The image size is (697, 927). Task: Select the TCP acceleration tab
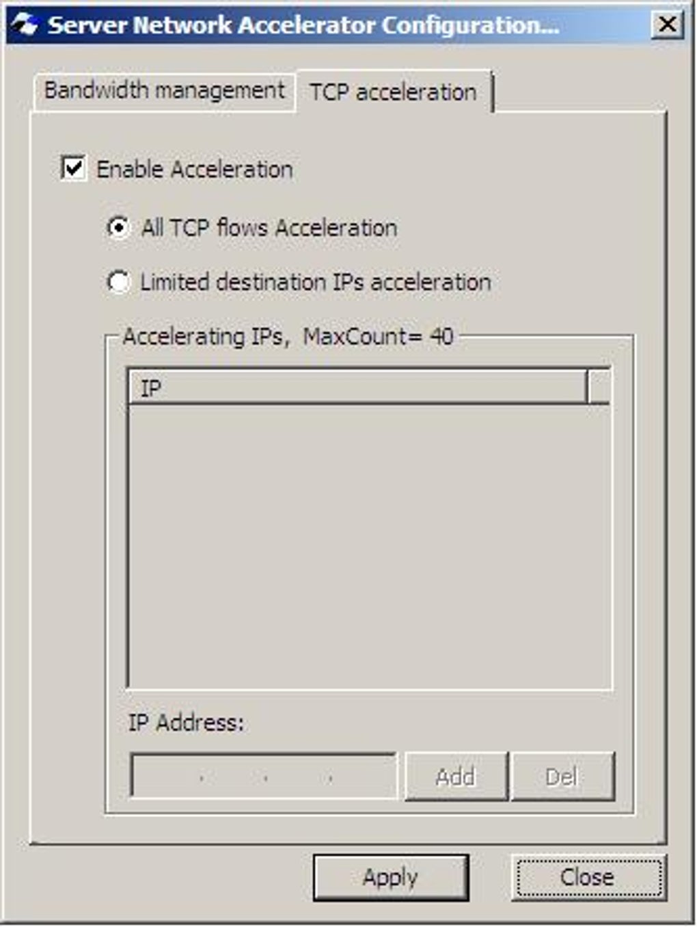(x=394, y=92)
